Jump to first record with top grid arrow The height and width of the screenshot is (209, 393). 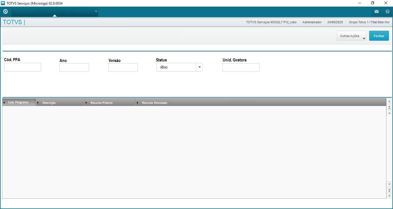(389, 102)
